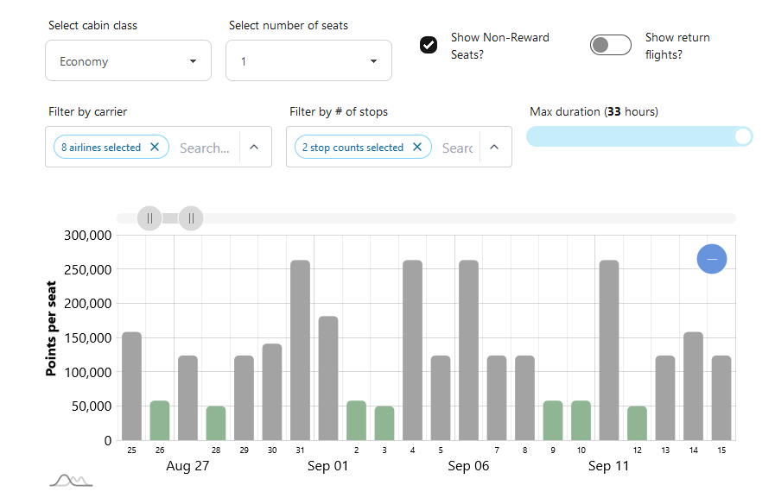This screenshot has height=504, width=775.
Task: Click the Max duration slider thumb
Action: pyautogui.click(x=743, y=136)
